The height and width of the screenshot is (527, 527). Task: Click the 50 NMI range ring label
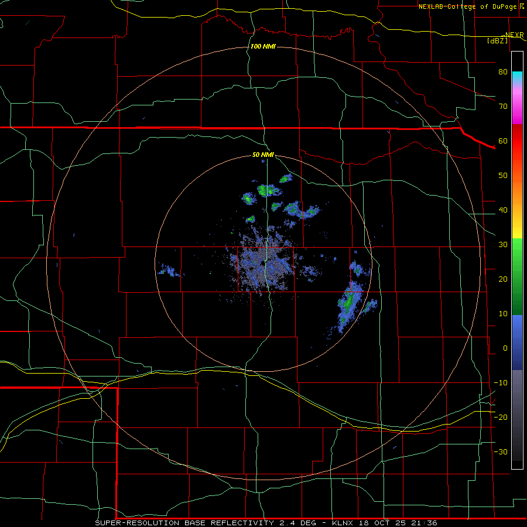263,155
